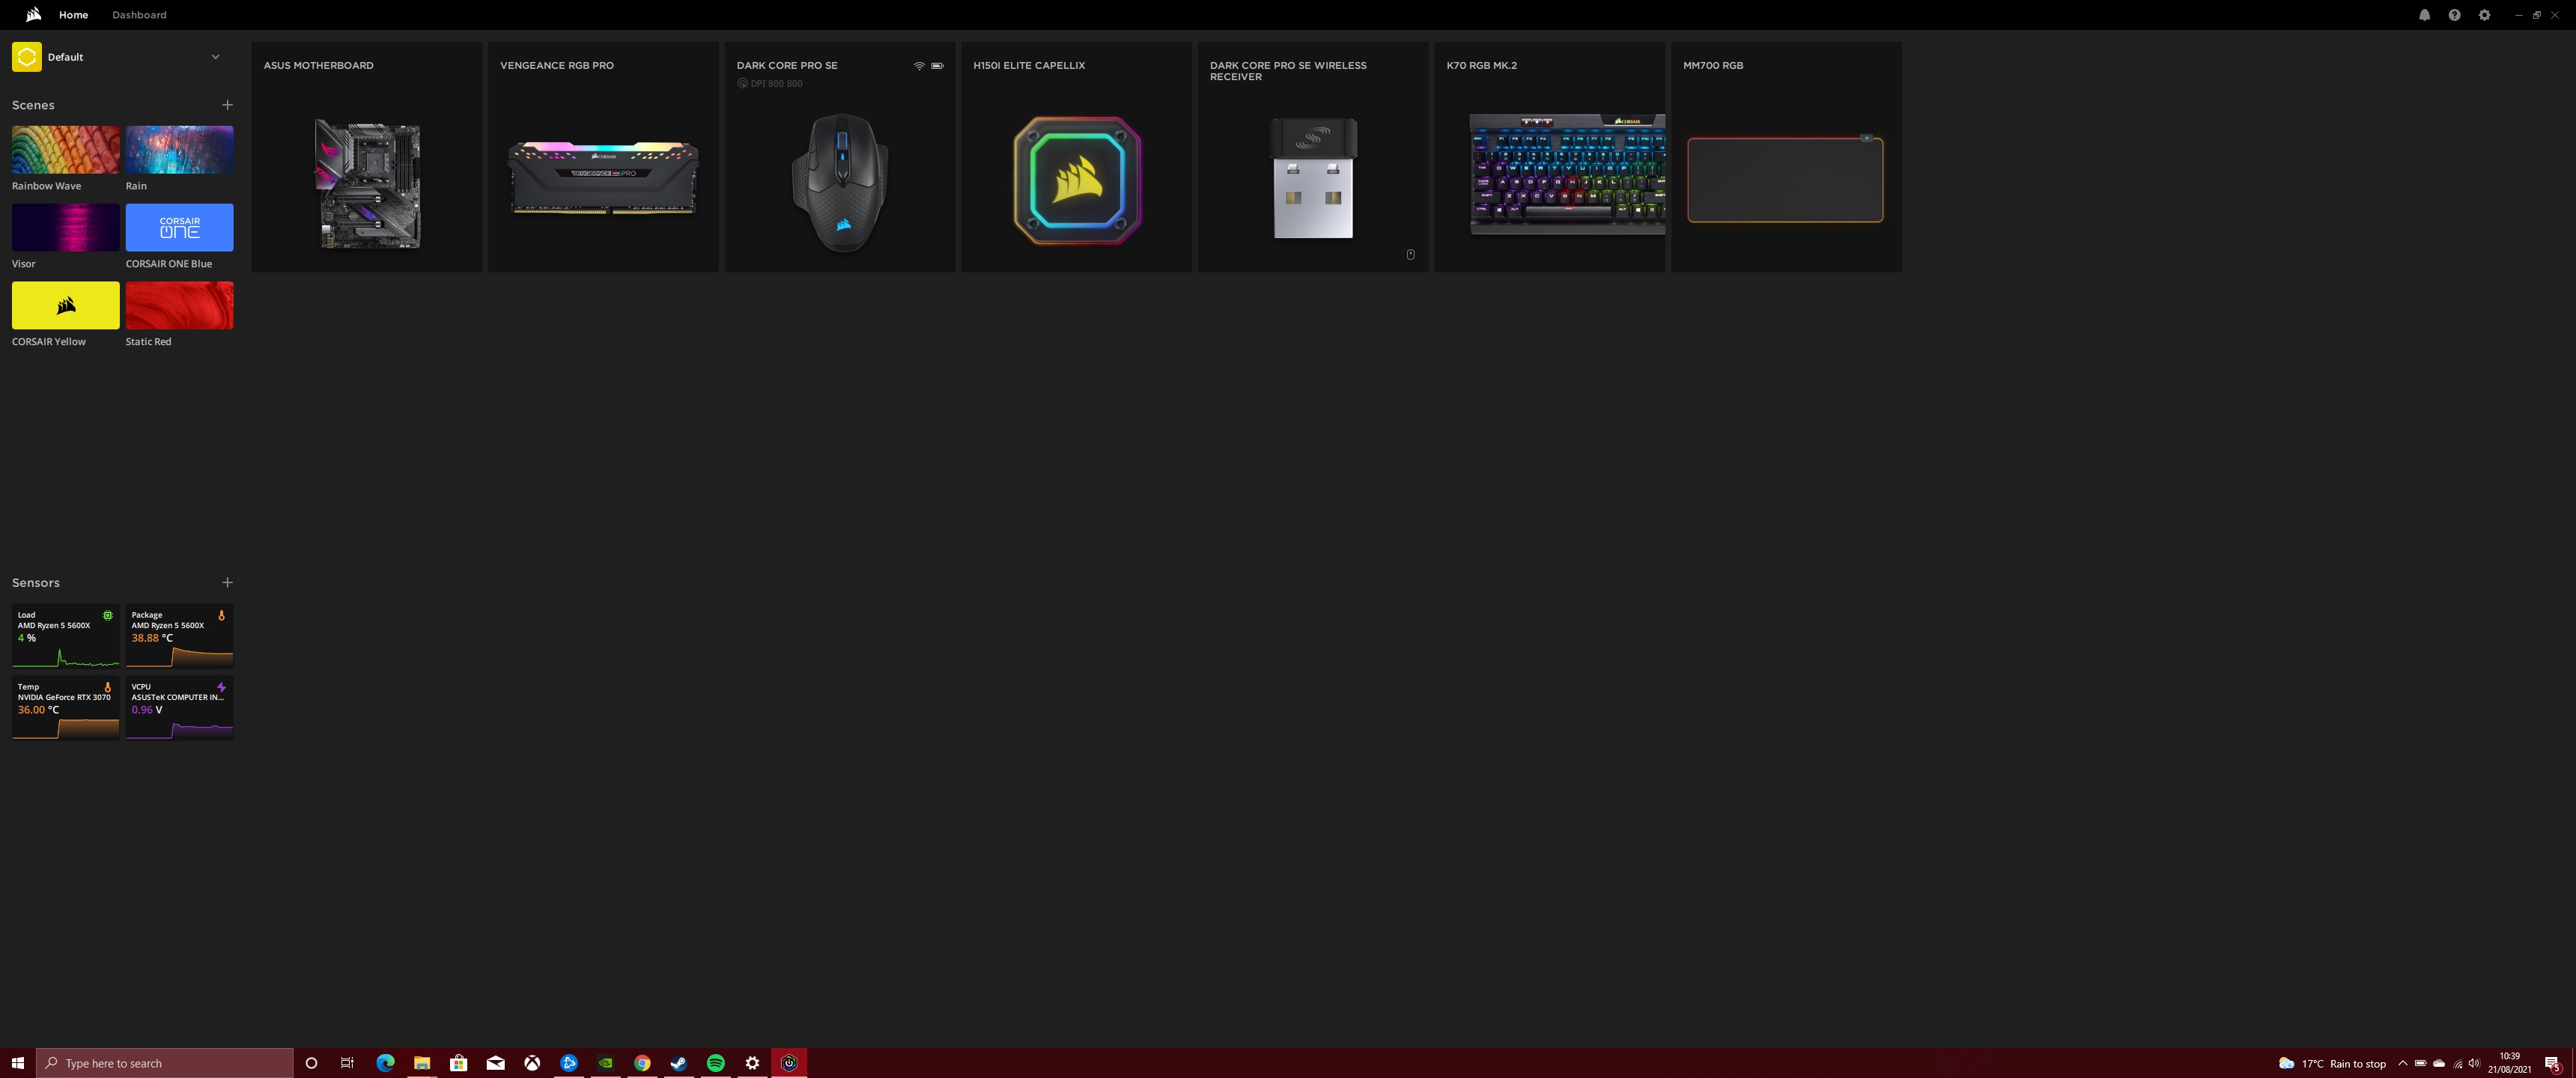This screenshot has height=1078, width=2576.
Task: Open File Explorer from the taskbar
Action: [x=422, y=1063]
